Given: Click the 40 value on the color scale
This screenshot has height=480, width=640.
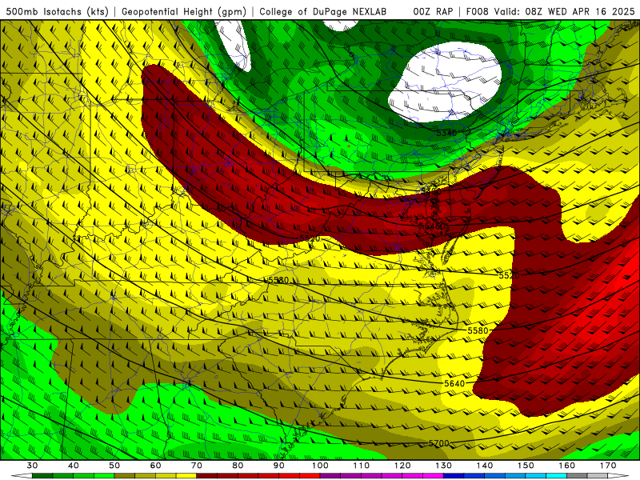Looking at the screenshot, I should (x=73, y=466).
